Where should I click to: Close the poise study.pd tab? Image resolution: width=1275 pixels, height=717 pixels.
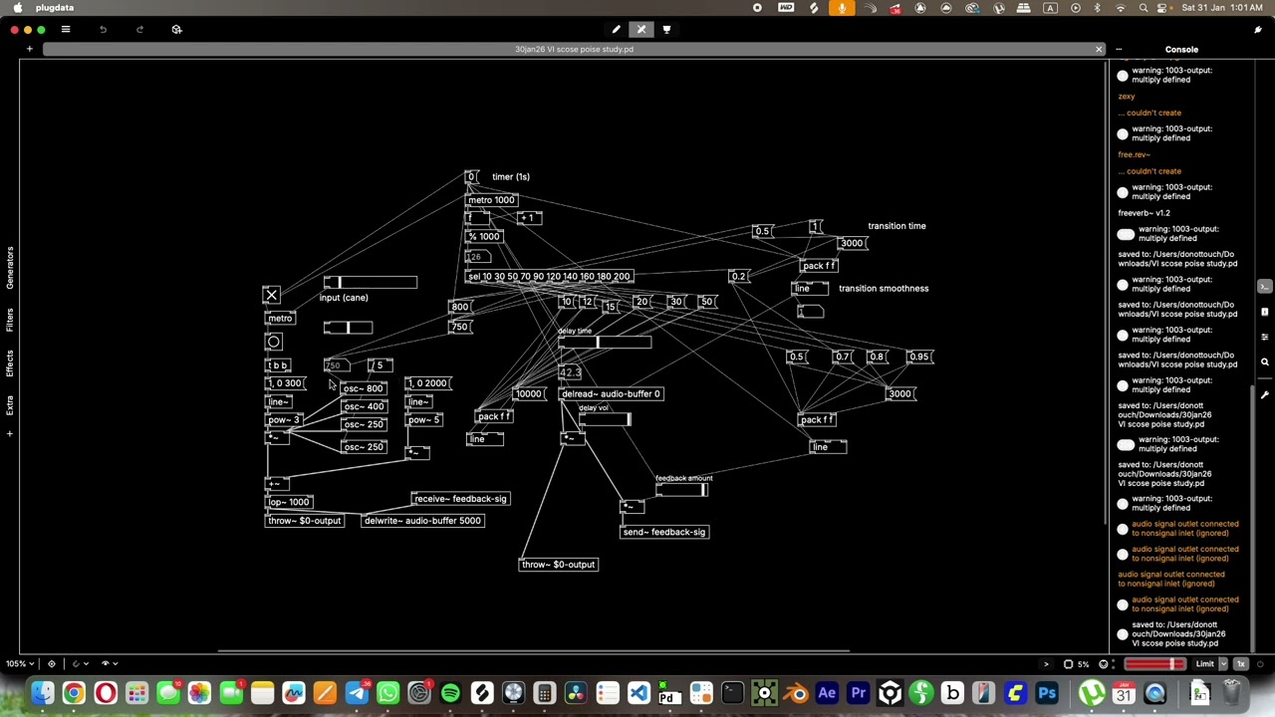1099,49
